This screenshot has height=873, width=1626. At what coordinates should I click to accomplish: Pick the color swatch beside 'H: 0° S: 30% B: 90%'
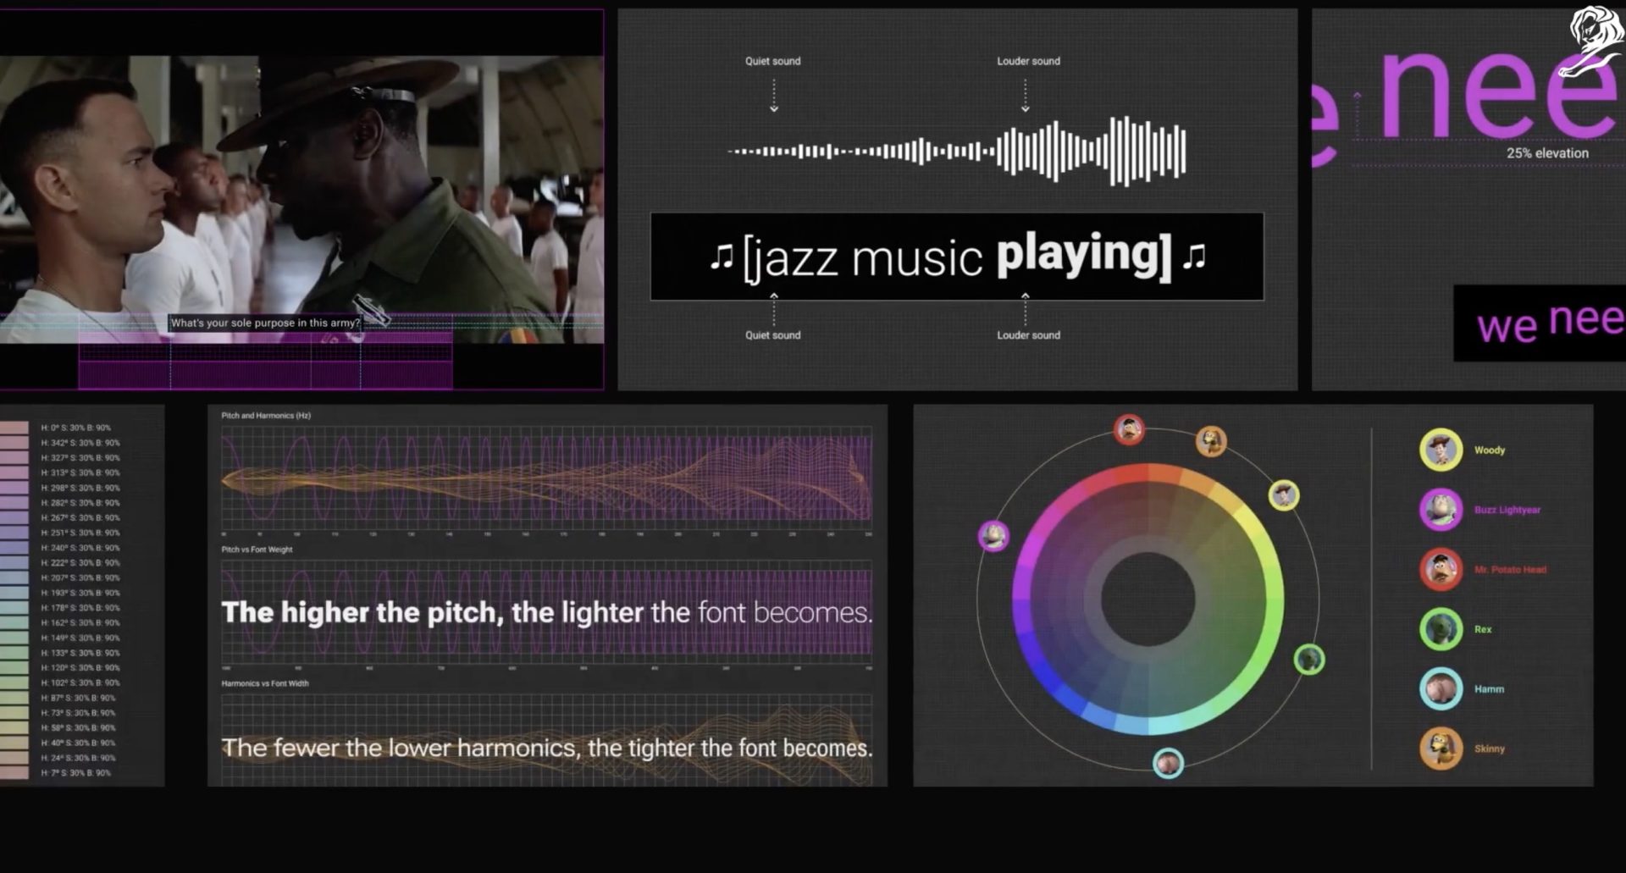[14, 428]
